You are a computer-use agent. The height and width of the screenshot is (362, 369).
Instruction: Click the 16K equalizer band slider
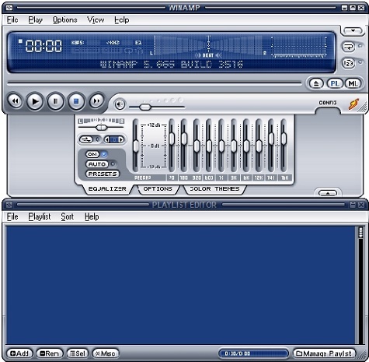point(284,146)
